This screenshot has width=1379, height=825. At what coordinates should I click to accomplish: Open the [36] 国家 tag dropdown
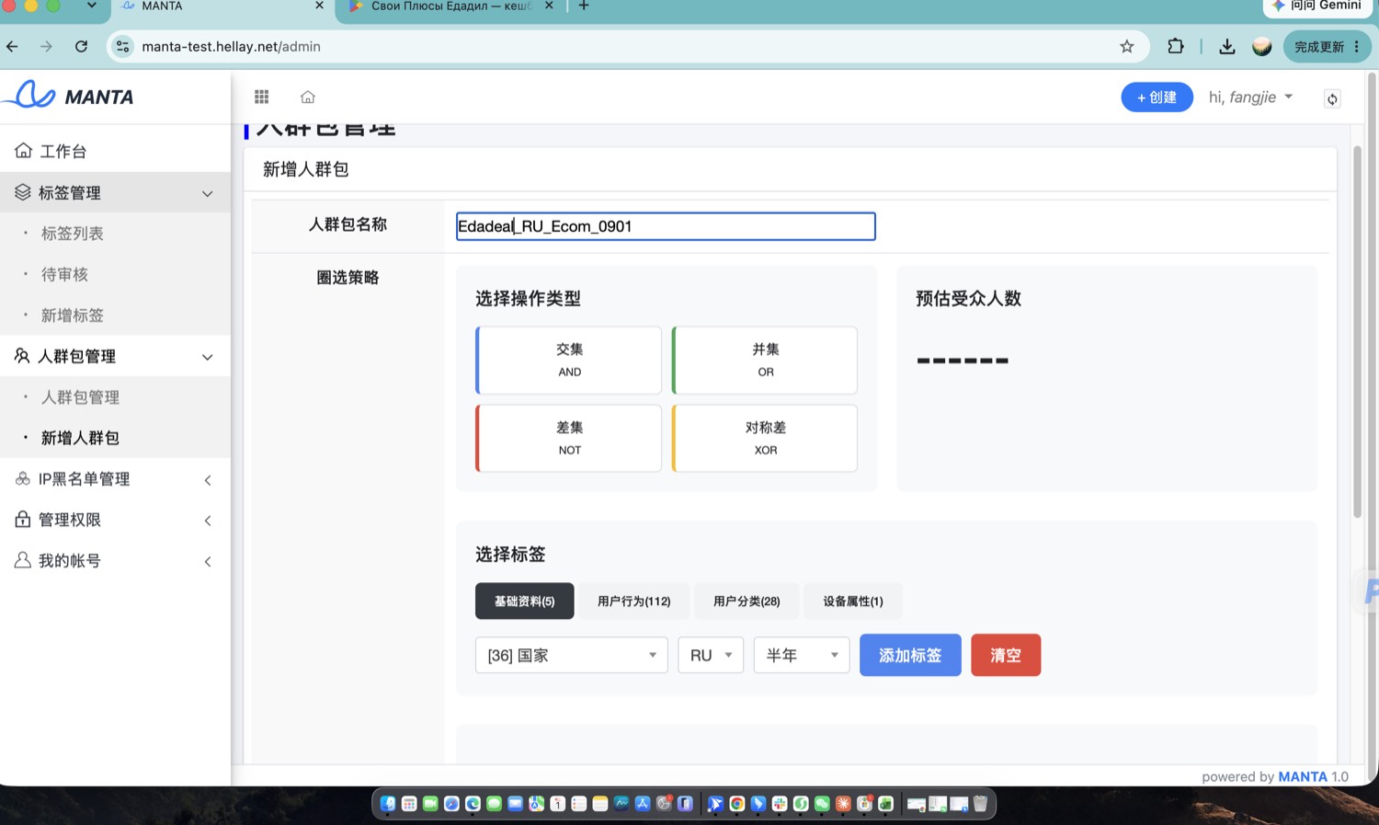571,655
